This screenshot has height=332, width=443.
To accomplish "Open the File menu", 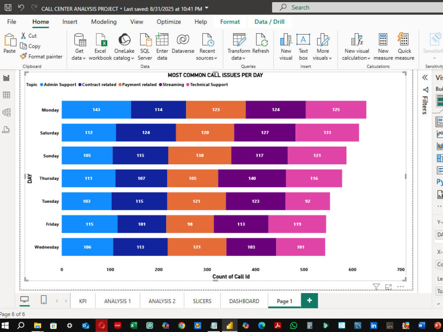I will click(12, 22).
